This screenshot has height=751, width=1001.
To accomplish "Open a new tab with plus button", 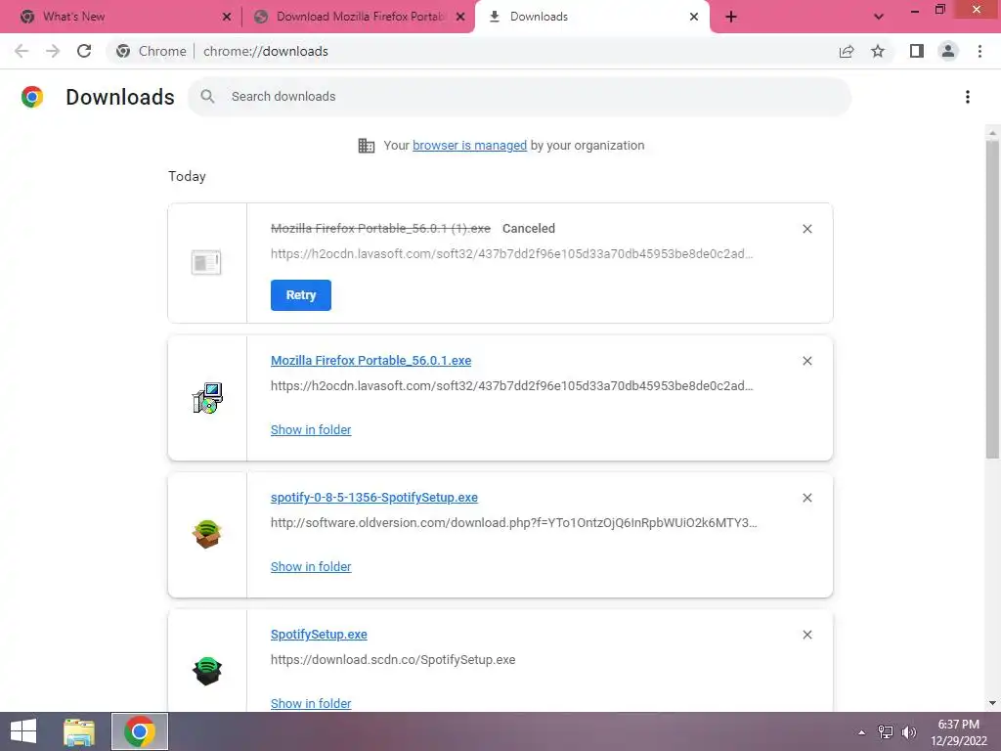I will [731, 17].
